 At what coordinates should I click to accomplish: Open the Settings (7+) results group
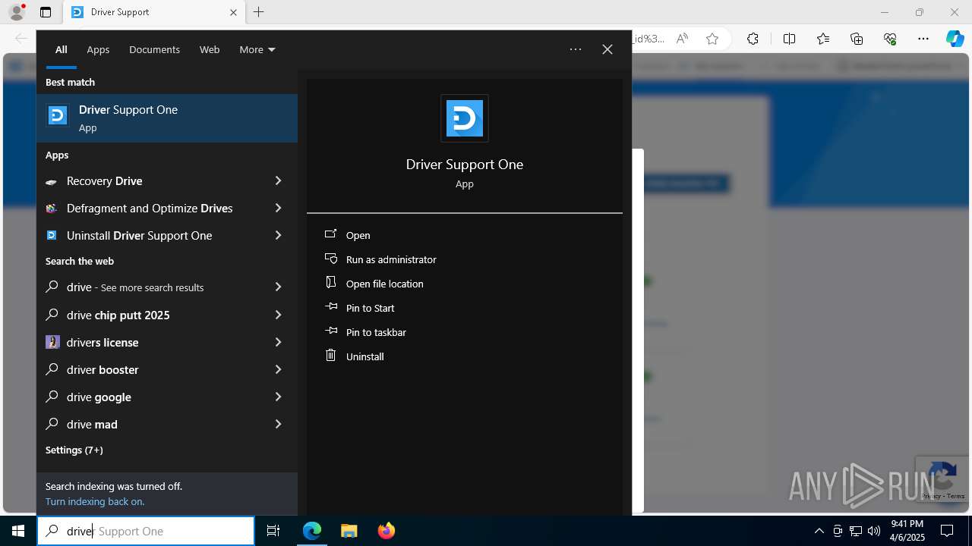[74, 450]
